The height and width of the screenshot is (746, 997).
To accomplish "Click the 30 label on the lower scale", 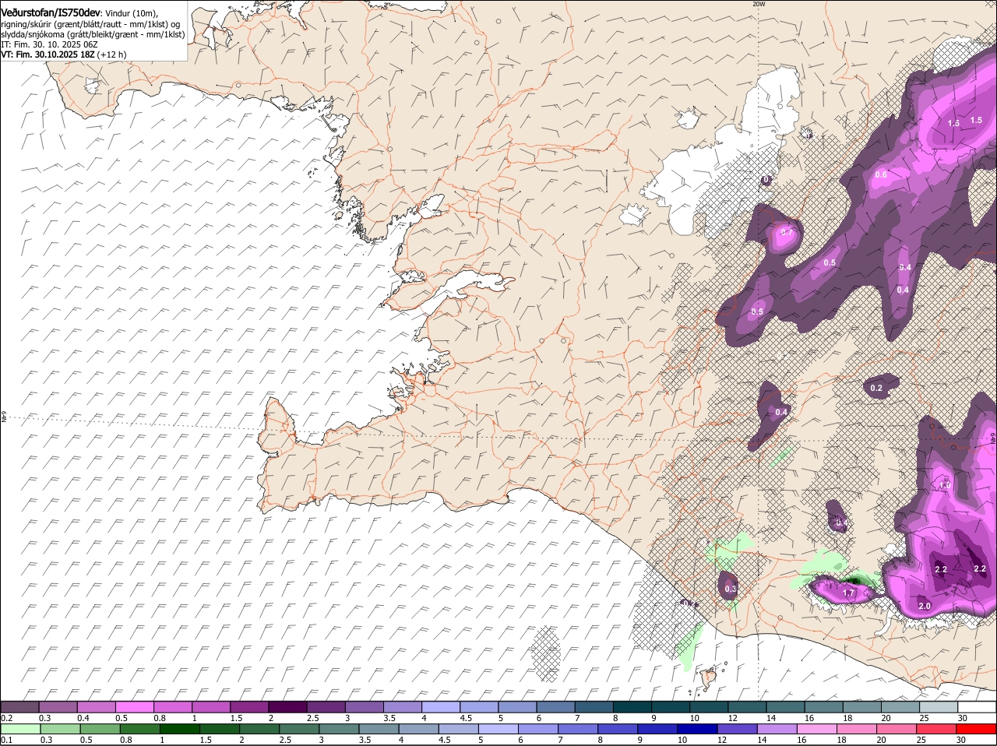I will tap(961, 740).
